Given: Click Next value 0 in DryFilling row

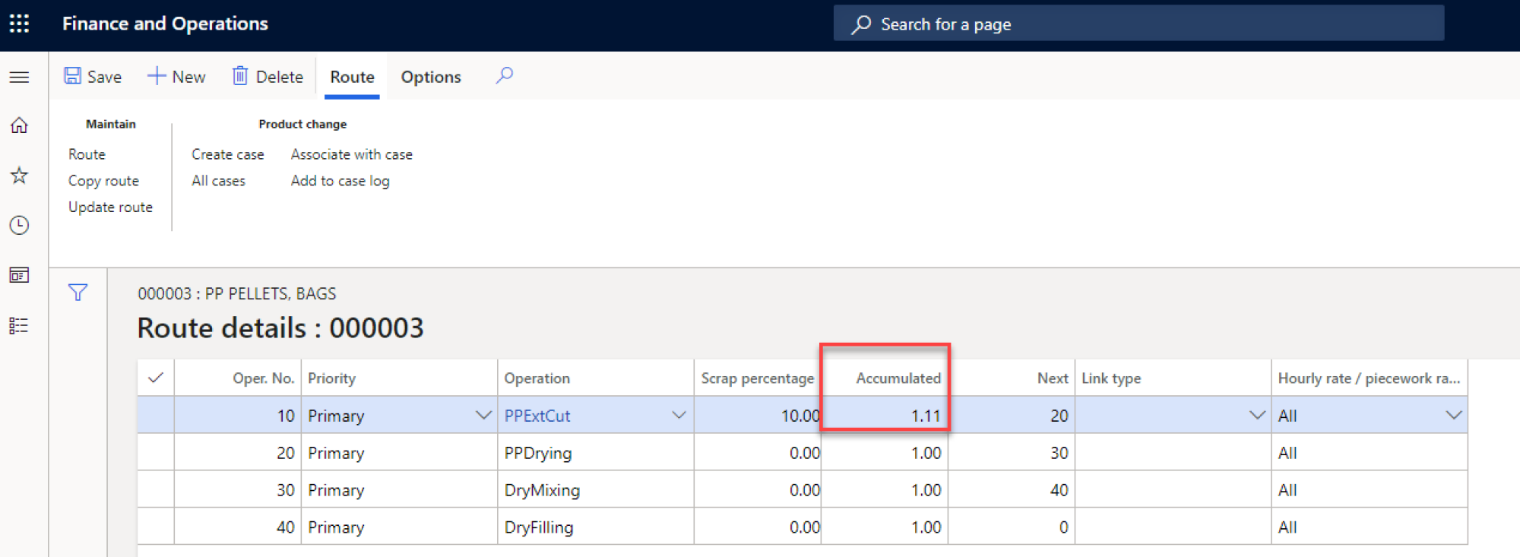Looking at the screenshot, I should point(1011,527).
